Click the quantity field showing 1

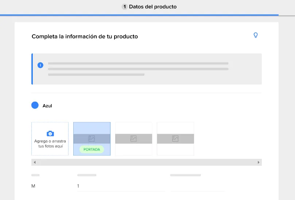pos(121,186)
